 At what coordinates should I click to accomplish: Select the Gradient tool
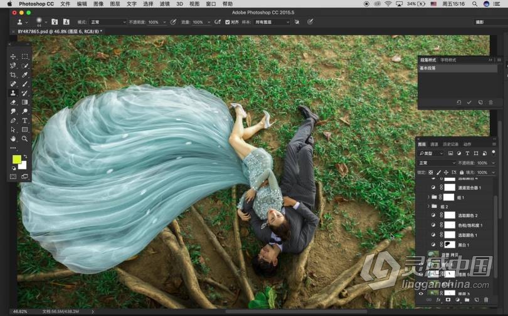(x=24, y=102)
